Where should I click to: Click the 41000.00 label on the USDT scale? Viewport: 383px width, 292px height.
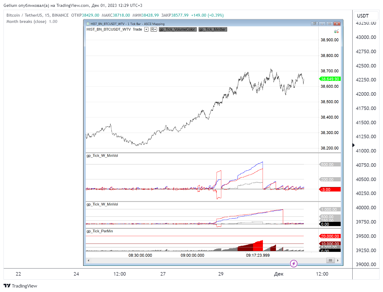(366, 151)
